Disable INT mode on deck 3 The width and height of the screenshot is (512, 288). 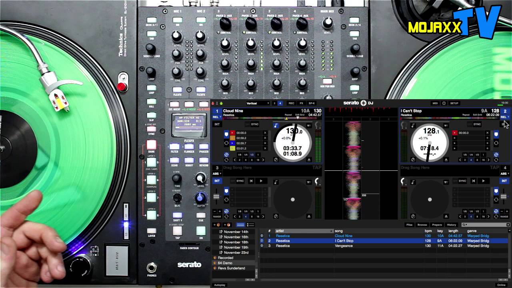click(x=217, y=181)
